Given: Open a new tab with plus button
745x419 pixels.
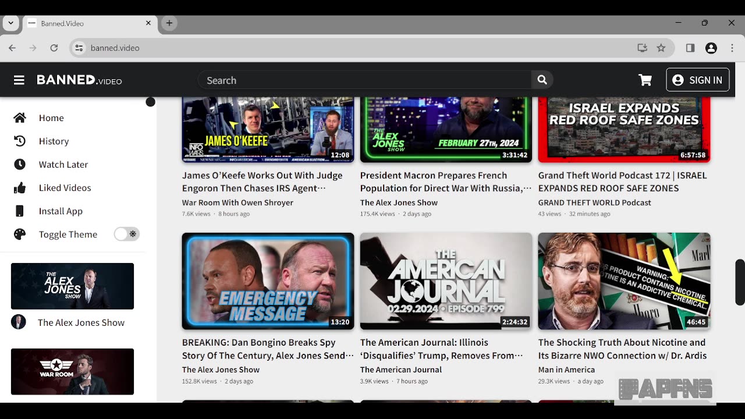Looking at the screenshot, I should (169, 23).
